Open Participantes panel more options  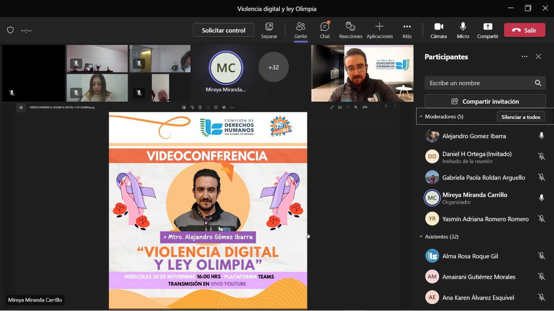(524, 57)
